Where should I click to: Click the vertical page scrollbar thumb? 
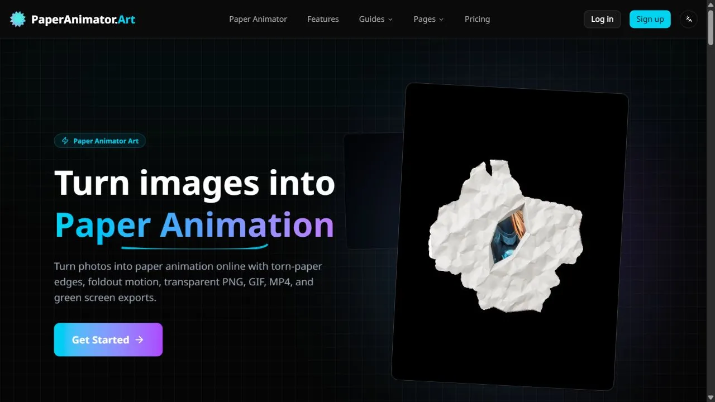[711, 27]
